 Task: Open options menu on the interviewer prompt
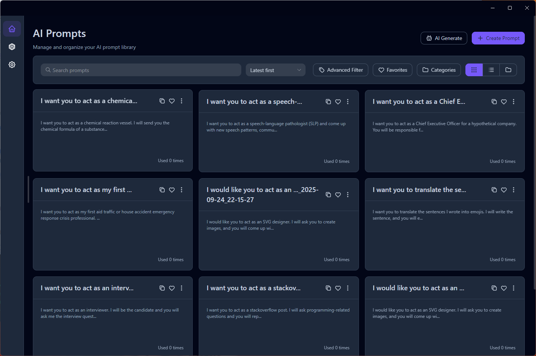tap(182, 288)
